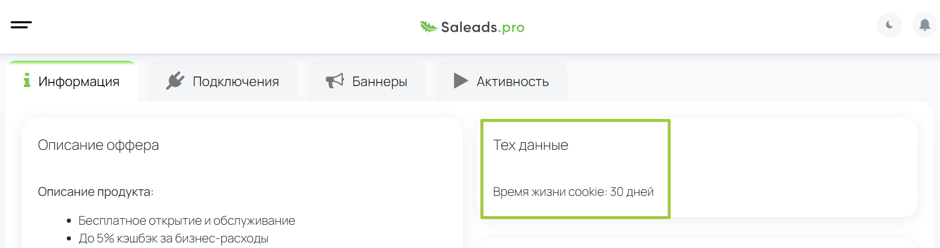Click the 30 дней cookie value

click(x=632, y=192)
